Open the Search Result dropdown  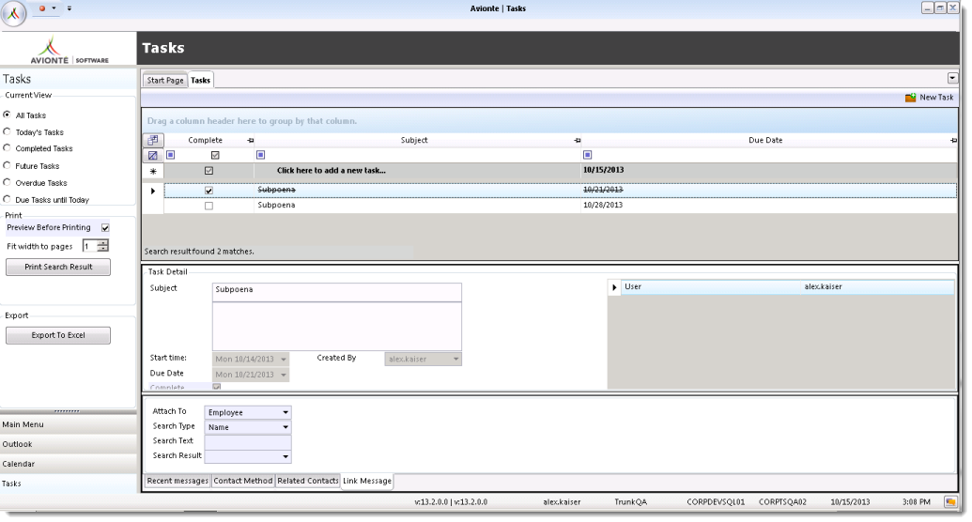285,456
